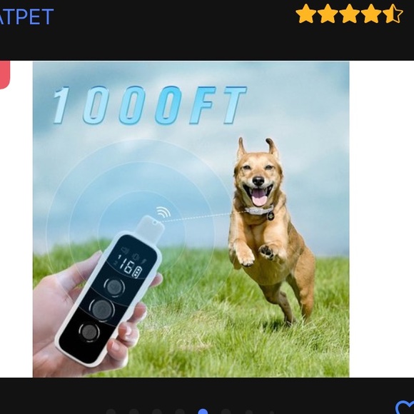Open the ATPET brand link

(26, 16)
